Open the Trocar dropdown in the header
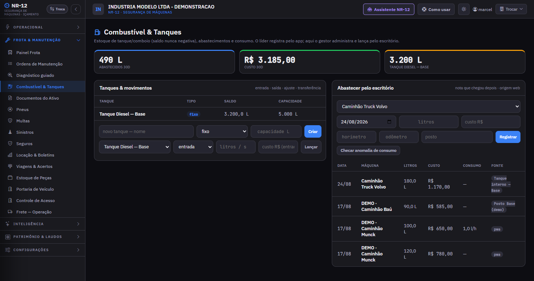This screenshot has width=534, height=281. 511,9
